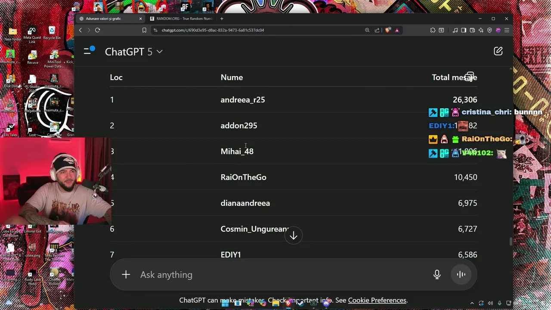The height and width of the screenshot is (310, 551).
Task: Open the Cookie Preferences link
Action: click(x=377, y=300)
